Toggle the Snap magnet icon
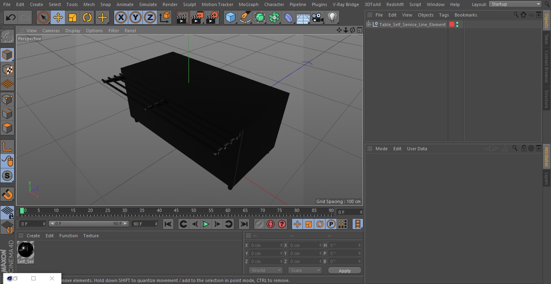Viewport: 551px width, 284px height. coord(7,195)
